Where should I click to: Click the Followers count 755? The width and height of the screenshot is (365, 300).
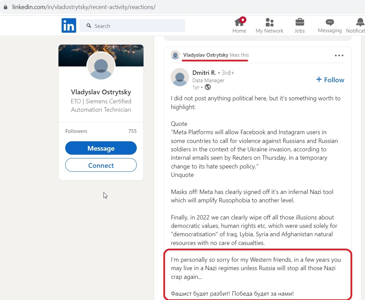(x=132, y=131)
